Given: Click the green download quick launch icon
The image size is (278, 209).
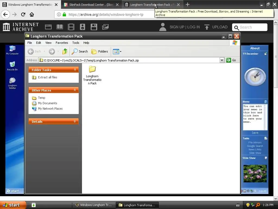Looking at the screenshot, I should tap(33, 205).
